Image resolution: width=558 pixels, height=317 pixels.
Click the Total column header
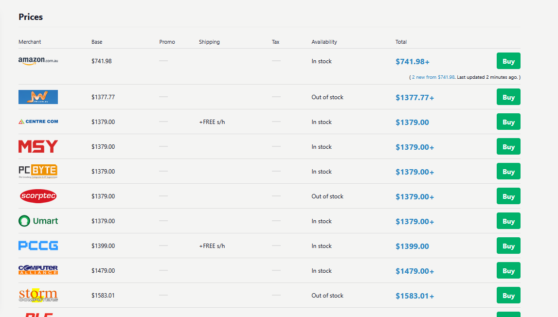pyautogui.click(x=401, y=42)
